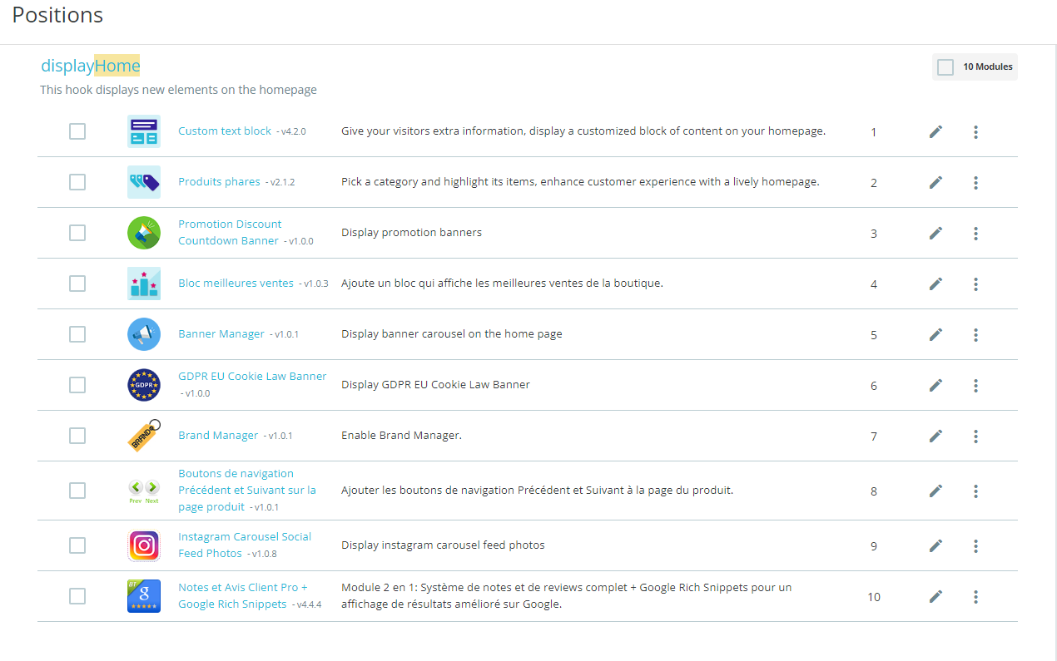Open more options for GDPR EU Cookie Banner
This screenshot has height=661, width=1057.
coord(975,385)
